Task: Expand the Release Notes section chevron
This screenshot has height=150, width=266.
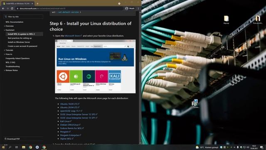Action: click(x=5, y=70)
